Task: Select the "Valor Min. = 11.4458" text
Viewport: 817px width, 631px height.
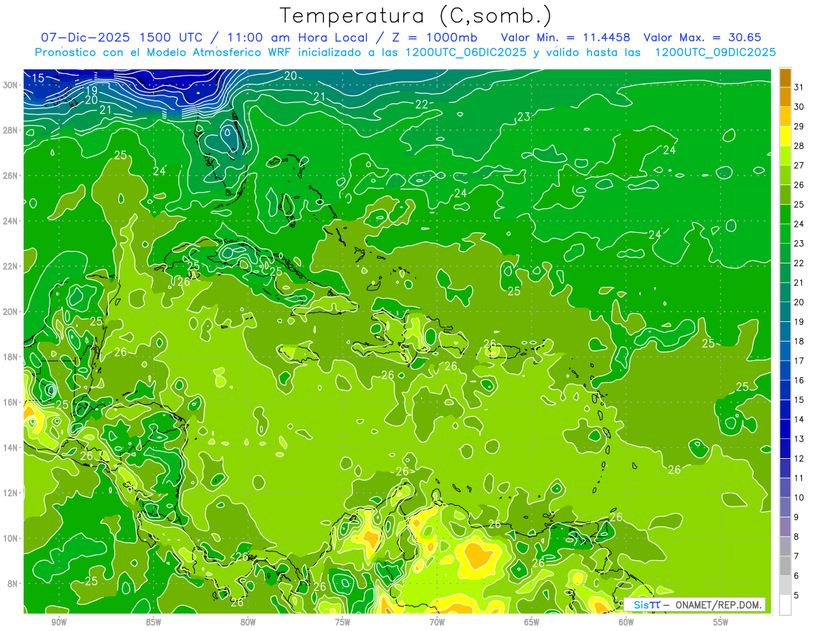Action: (565, 37)
